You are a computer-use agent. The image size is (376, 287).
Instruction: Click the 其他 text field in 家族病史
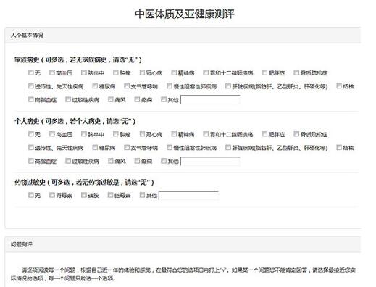(210, 100)
